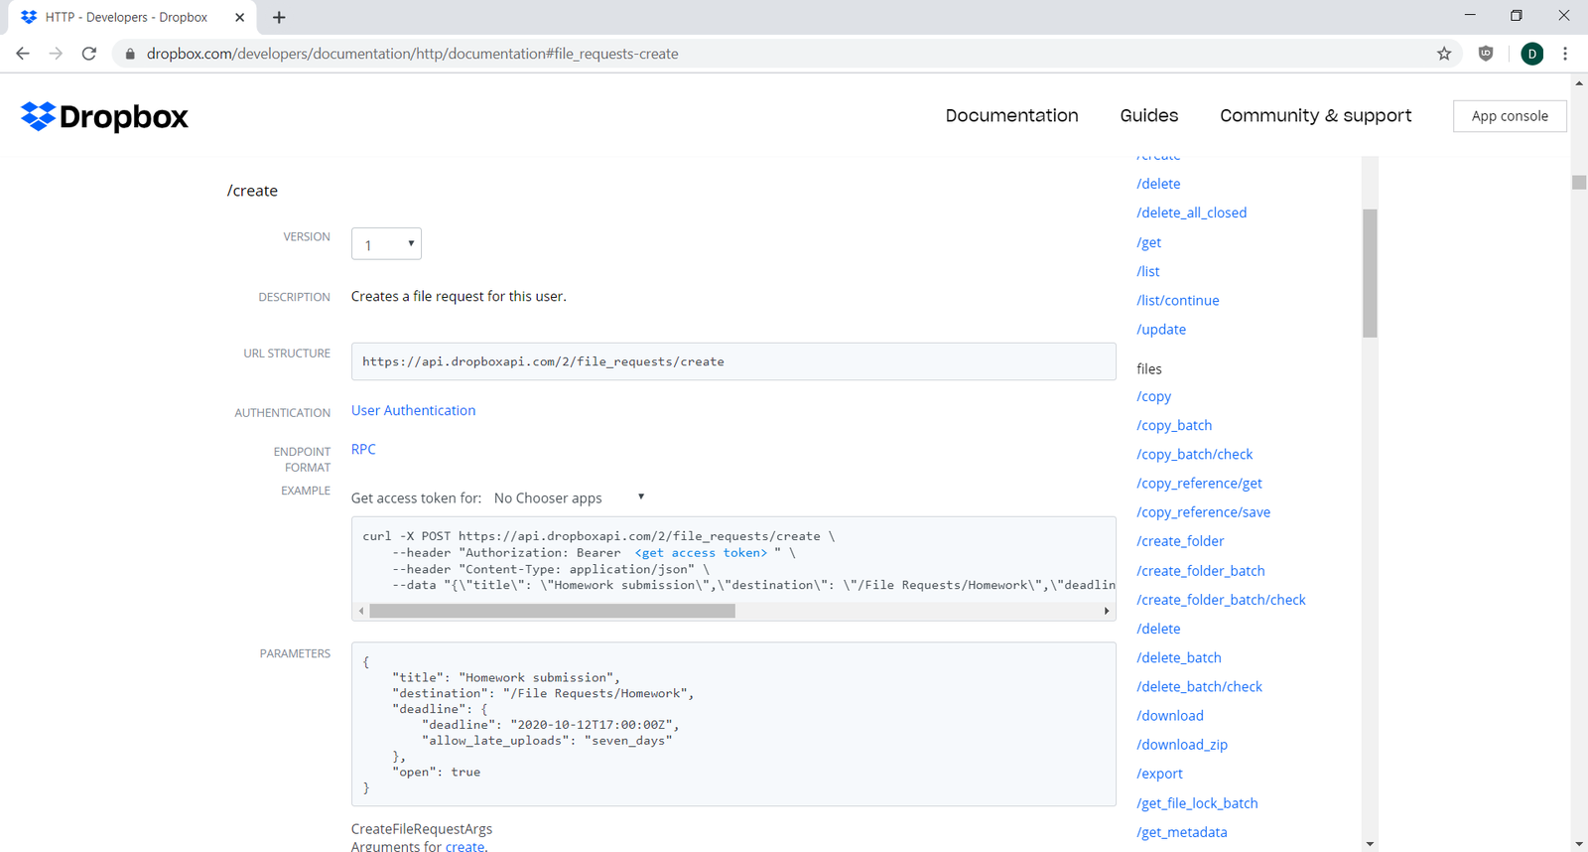Click the get access token link

pyautogui.click(x=701, y=553)
